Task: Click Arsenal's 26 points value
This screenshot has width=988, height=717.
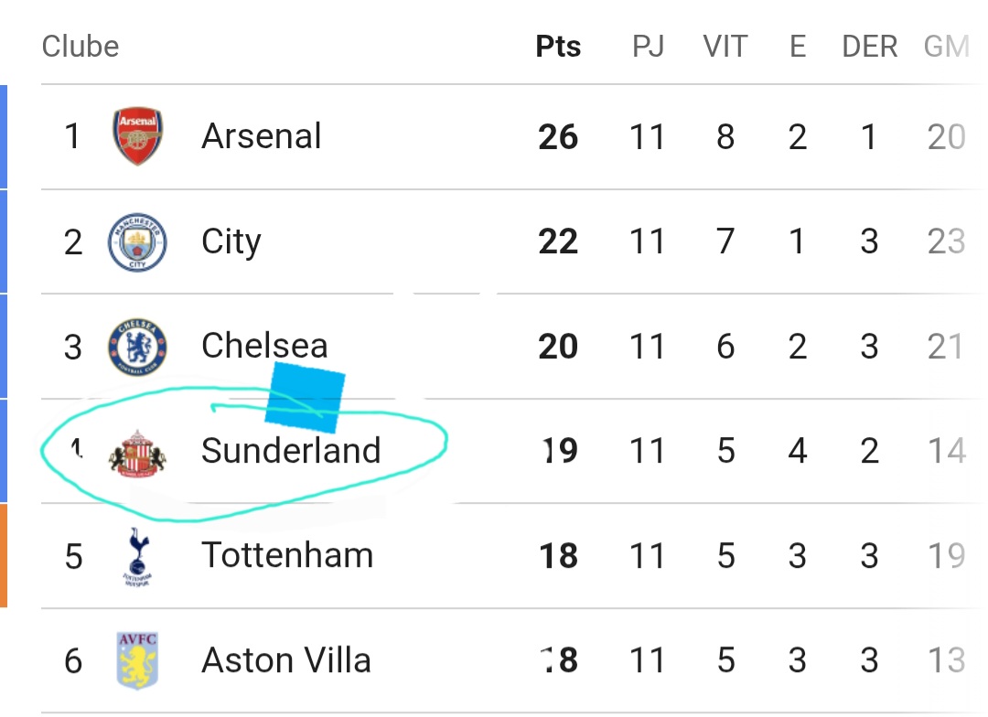Action: point(558,137)
